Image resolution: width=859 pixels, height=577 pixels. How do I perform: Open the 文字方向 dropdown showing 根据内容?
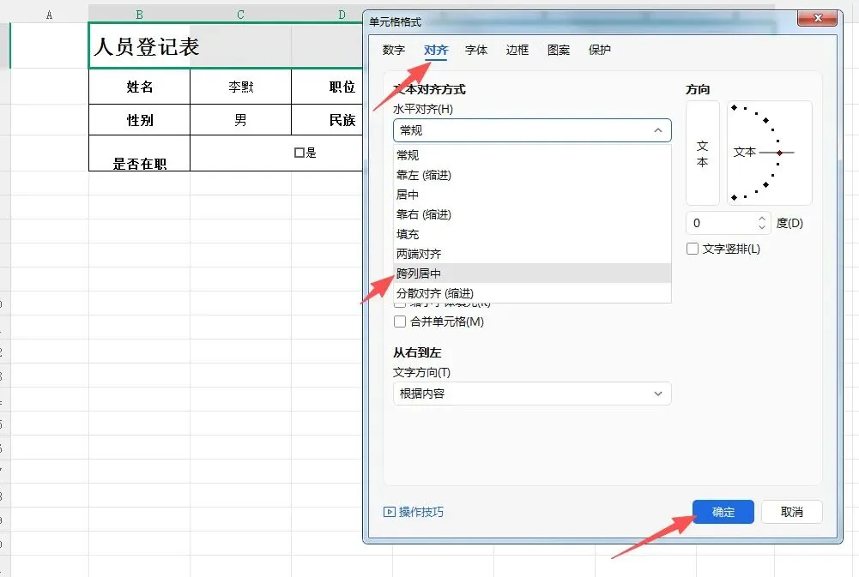[532, 394]
